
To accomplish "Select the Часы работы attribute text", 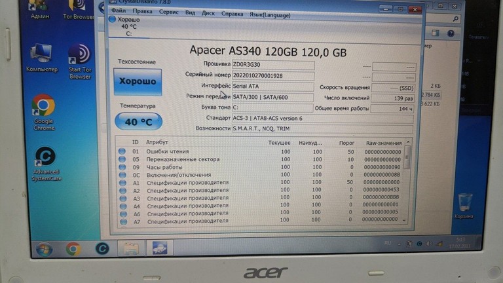I will point(164,167).
